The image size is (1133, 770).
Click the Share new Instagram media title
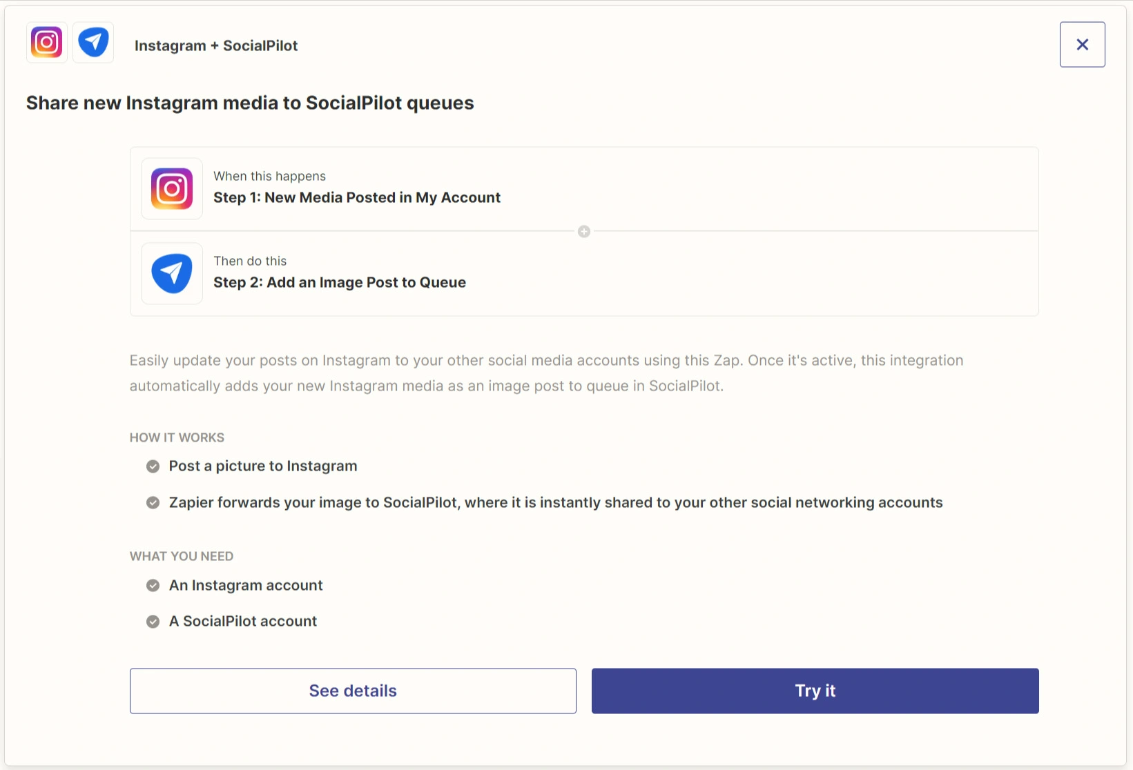(250, 103)
